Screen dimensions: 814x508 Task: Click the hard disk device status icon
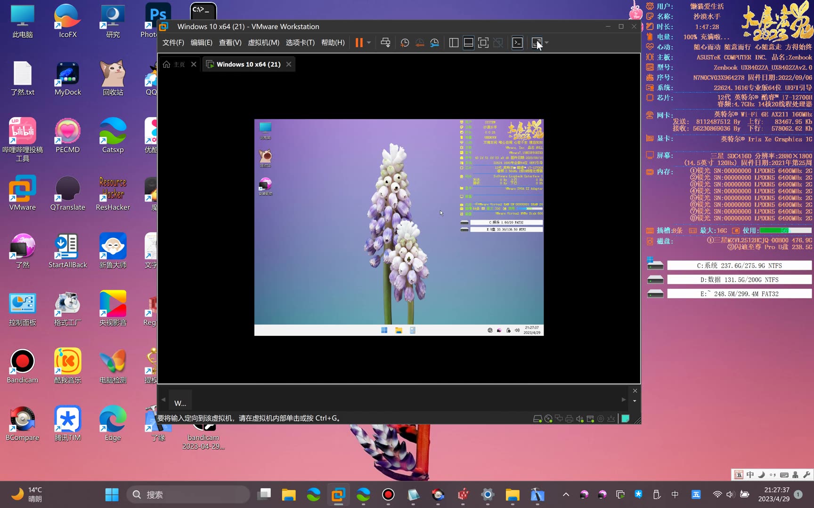coord(537,419)
